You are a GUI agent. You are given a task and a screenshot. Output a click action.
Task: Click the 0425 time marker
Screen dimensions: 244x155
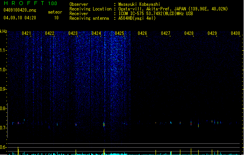[x=119, y=33]
